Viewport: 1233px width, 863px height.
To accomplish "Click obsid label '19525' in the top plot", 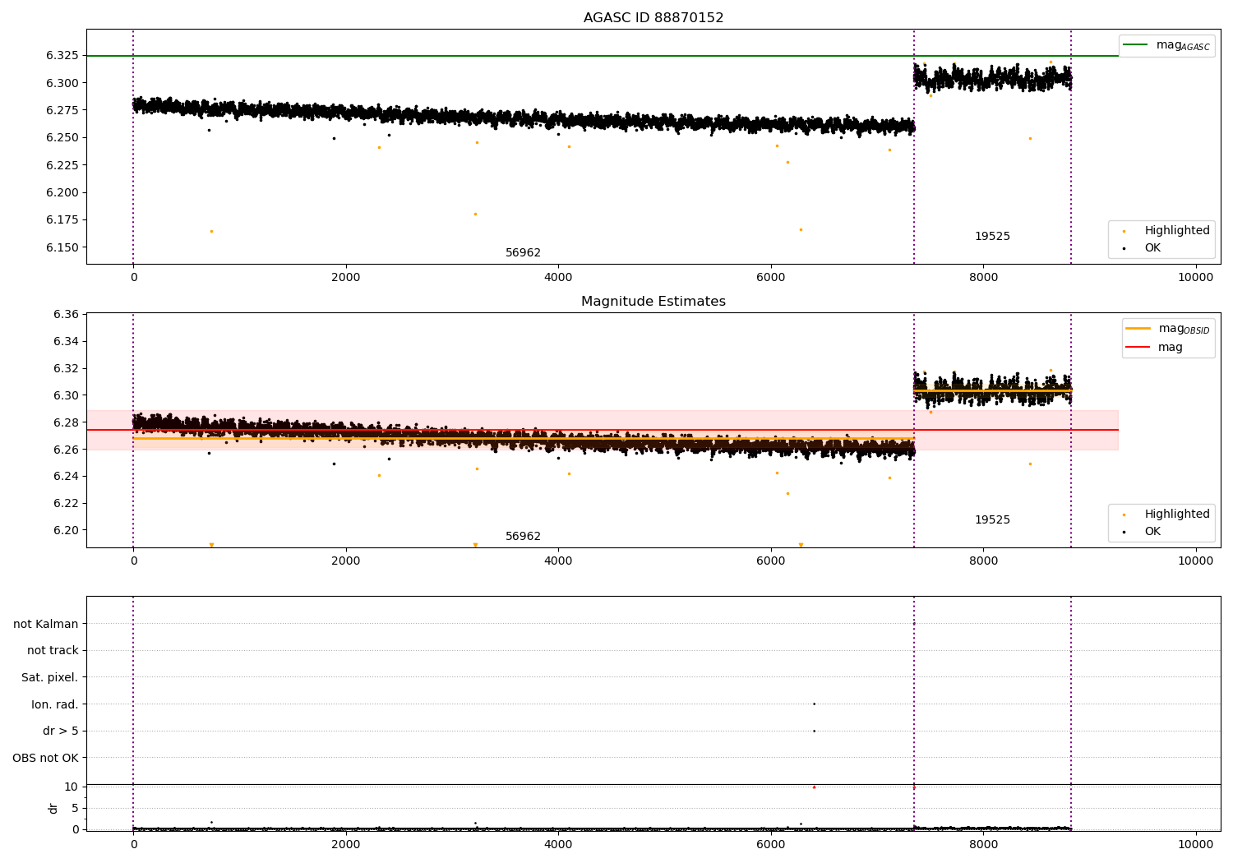I will coord(992,237).
